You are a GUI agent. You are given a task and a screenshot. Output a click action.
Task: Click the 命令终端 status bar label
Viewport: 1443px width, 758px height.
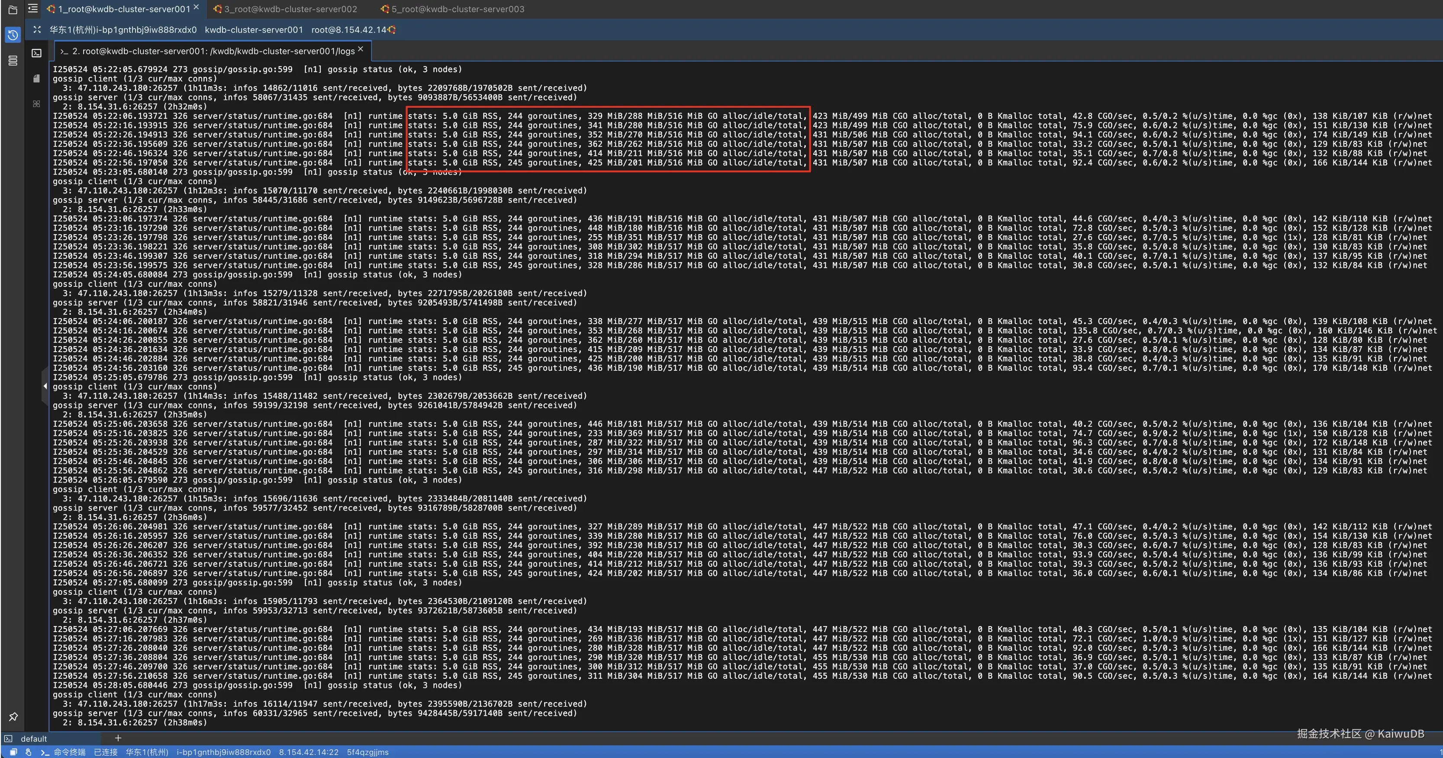[x=69, y=752]
